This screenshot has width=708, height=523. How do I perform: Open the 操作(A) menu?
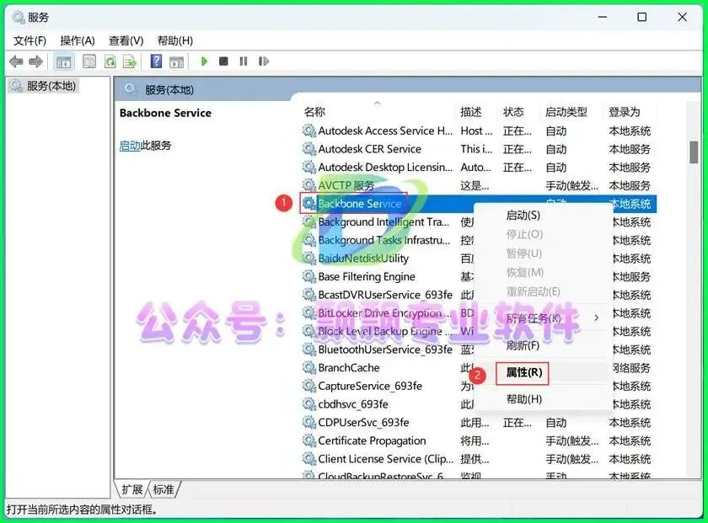78,40
